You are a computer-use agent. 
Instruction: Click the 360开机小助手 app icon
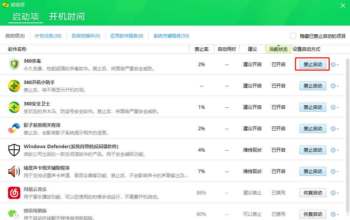[x=14, y=86]
